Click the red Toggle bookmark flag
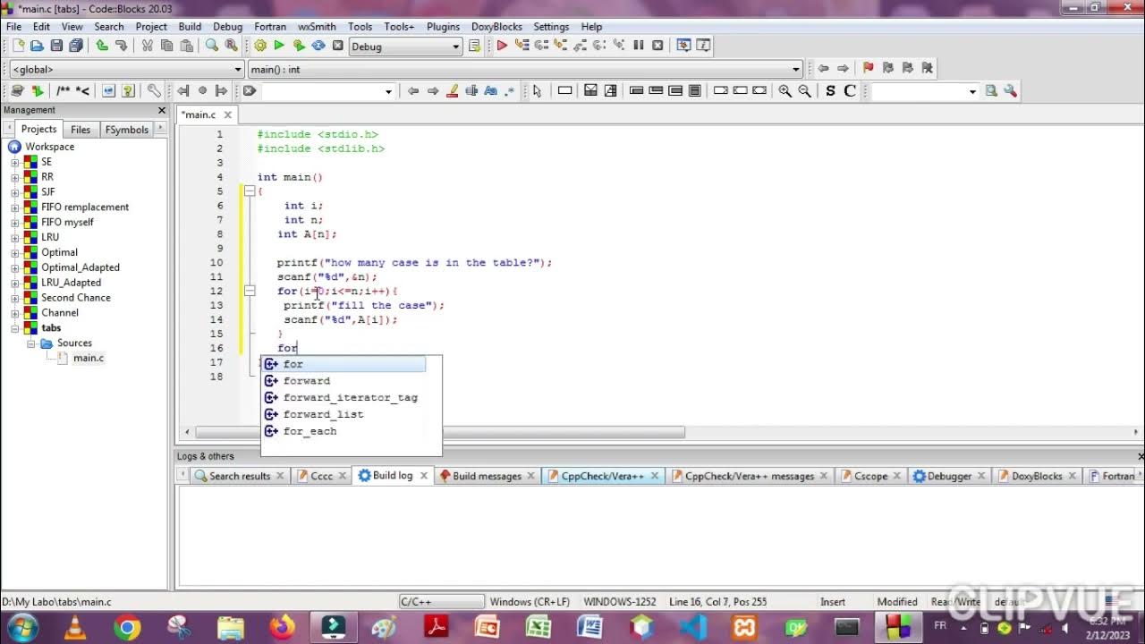Screen dimensions: 1145x644 point(868,68)
